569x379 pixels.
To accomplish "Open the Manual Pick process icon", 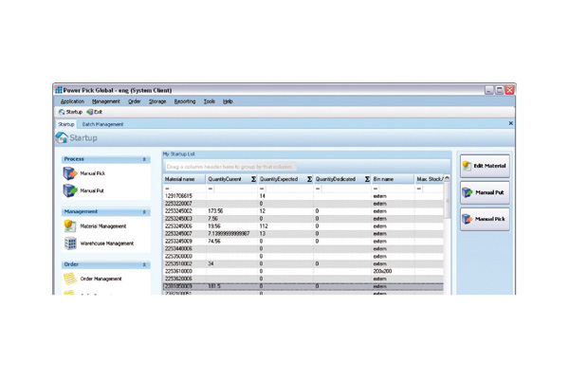I will click(69, 173).
